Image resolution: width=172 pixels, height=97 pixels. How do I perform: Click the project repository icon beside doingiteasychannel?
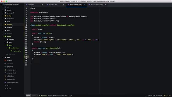4,4
